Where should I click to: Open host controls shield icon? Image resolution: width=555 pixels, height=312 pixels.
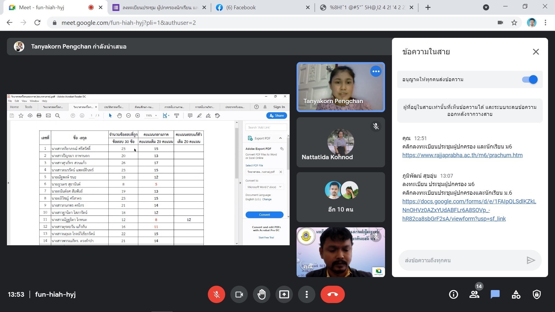537,294
